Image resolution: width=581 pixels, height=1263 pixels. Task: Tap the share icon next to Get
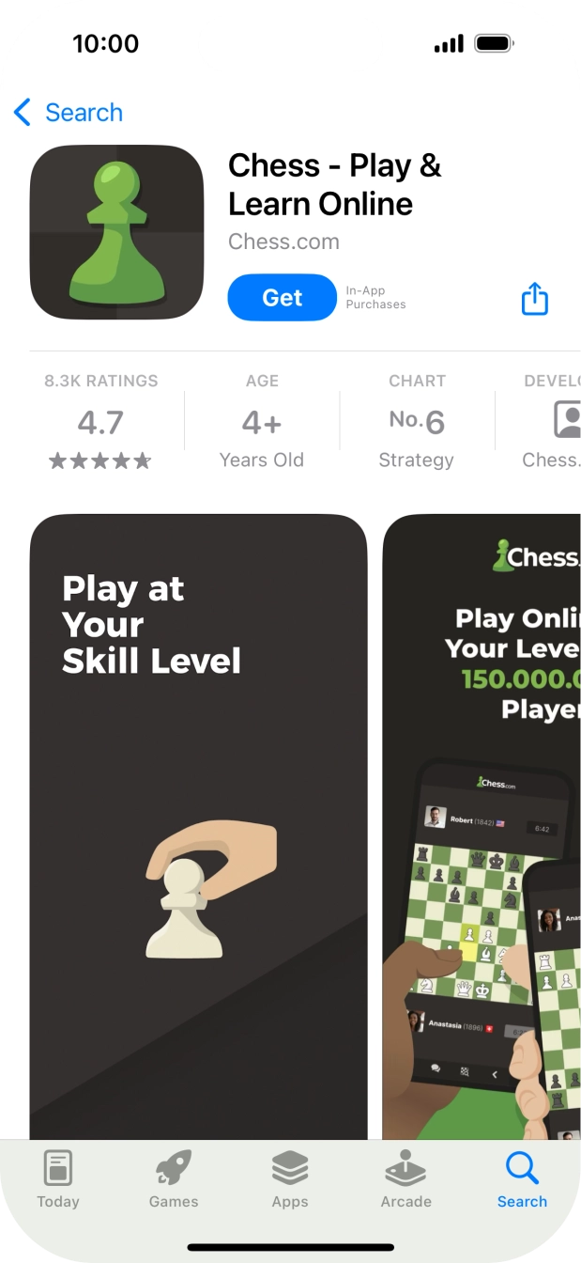534,299
